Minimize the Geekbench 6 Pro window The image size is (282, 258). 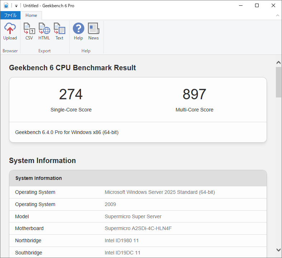[240, 6]
